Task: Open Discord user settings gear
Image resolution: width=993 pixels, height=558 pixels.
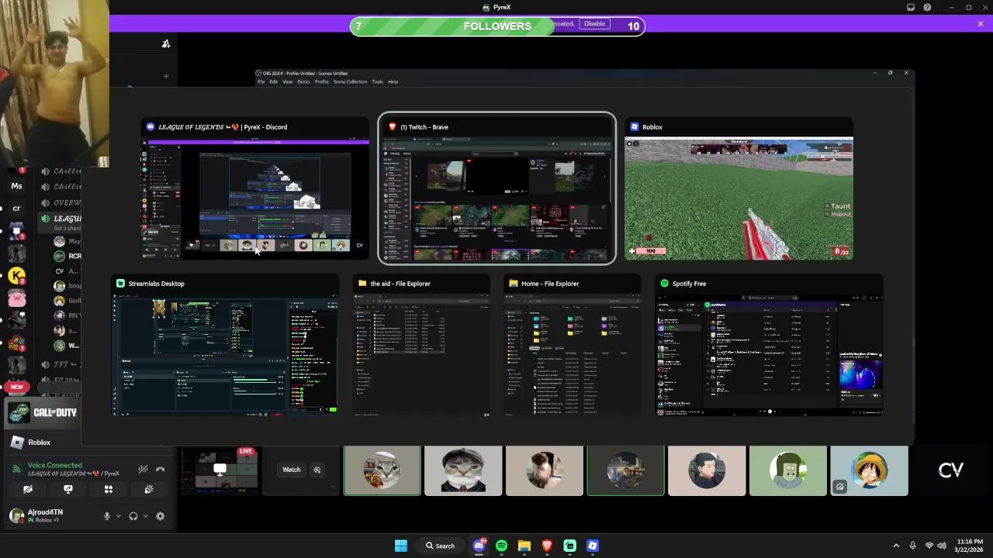Action: click(x=160, y=516)
